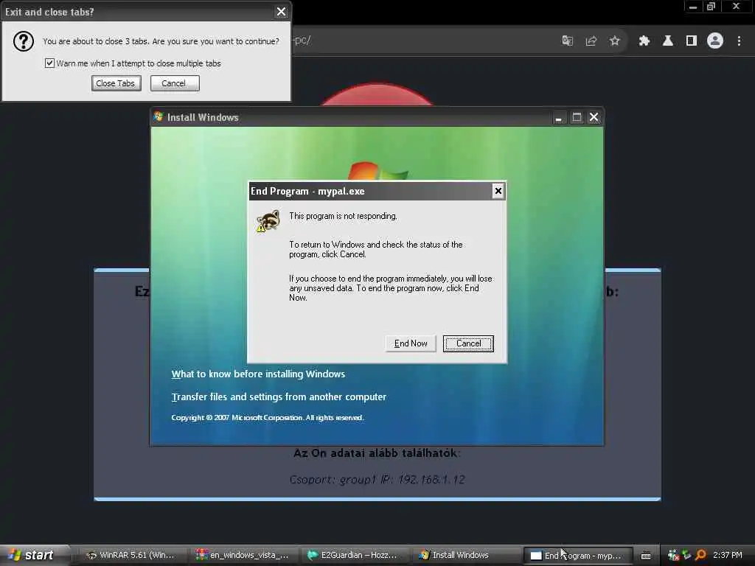Open the browser three-dot menu

pos(739,41)
